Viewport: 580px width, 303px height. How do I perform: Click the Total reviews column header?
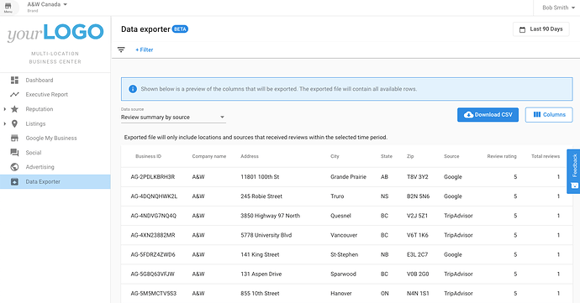coord(546,156)
